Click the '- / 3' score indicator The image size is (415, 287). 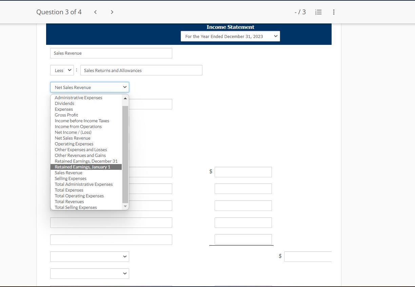[300, 12]
